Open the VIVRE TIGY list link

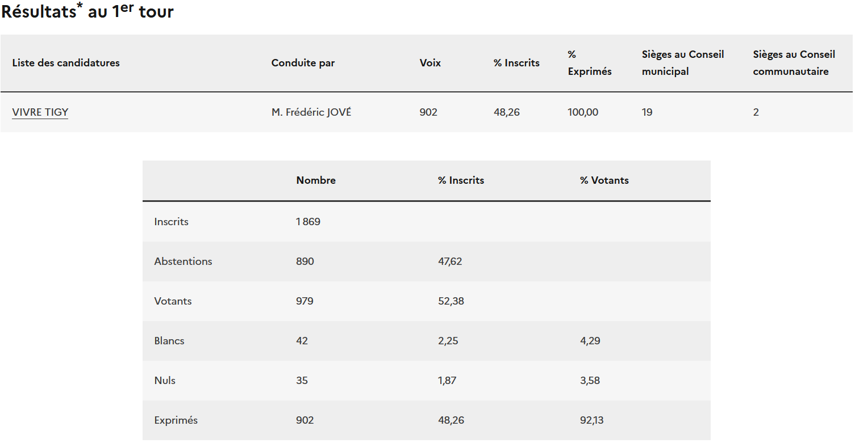(x=40, y=112)
